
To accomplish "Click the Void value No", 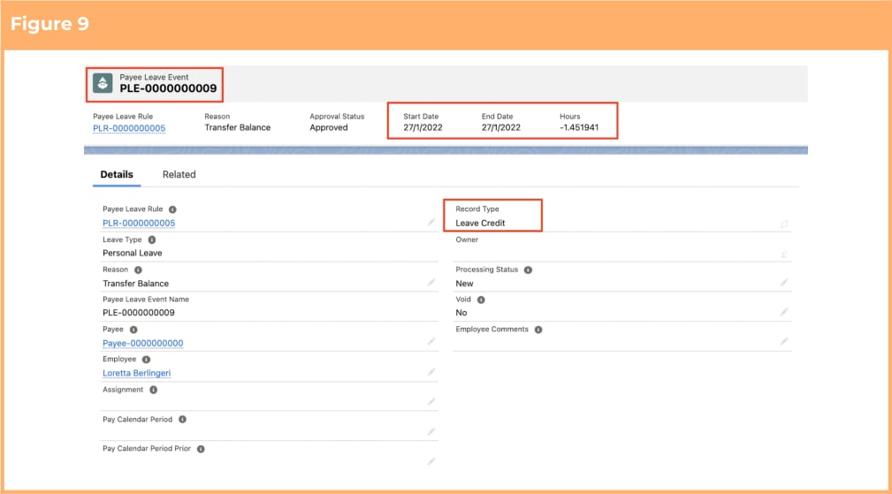I will tap(461, 313).
